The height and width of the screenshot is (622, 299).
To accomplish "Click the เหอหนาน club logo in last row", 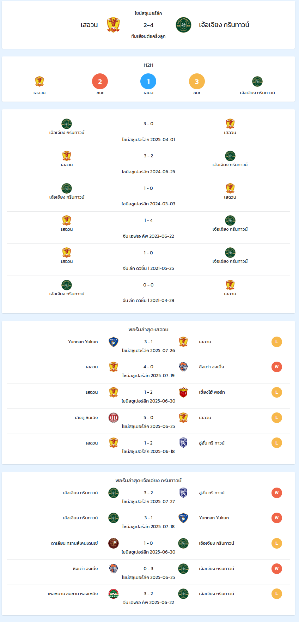I will pyautogui.click(x=114, y=594).
